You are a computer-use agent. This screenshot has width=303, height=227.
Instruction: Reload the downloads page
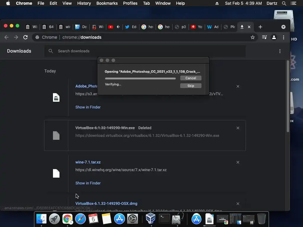25,37
